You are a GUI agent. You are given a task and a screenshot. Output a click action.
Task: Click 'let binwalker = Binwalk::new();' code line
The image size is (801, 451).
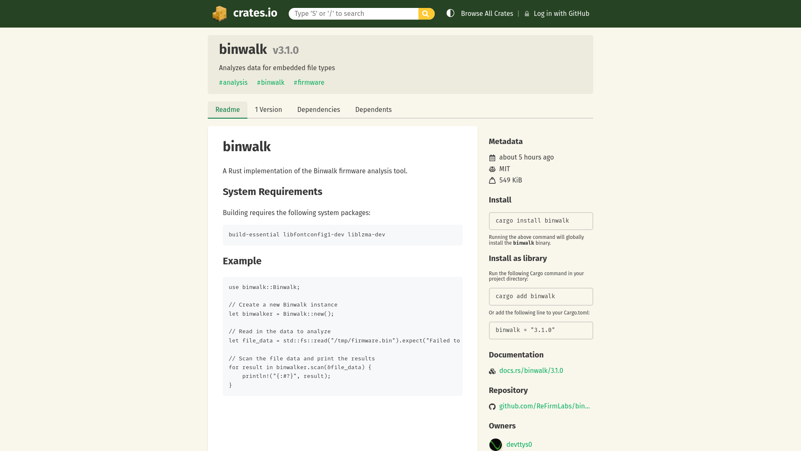(x=281, y=314)
